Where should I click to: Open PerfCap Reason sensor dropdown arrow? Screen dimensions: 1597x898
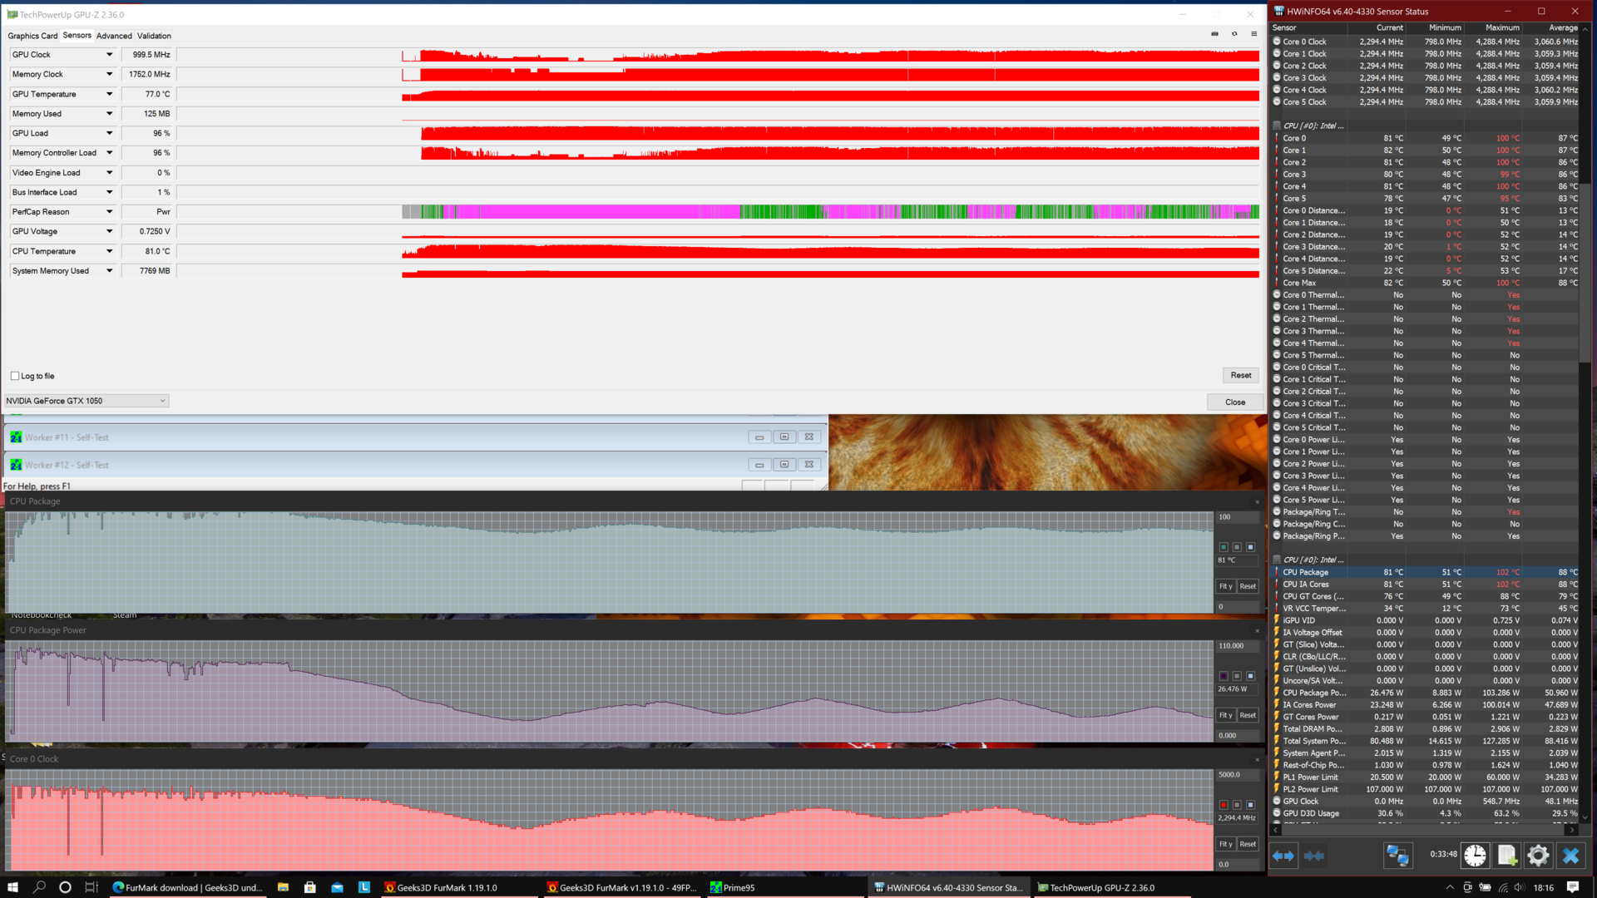[x=109, y=212]
